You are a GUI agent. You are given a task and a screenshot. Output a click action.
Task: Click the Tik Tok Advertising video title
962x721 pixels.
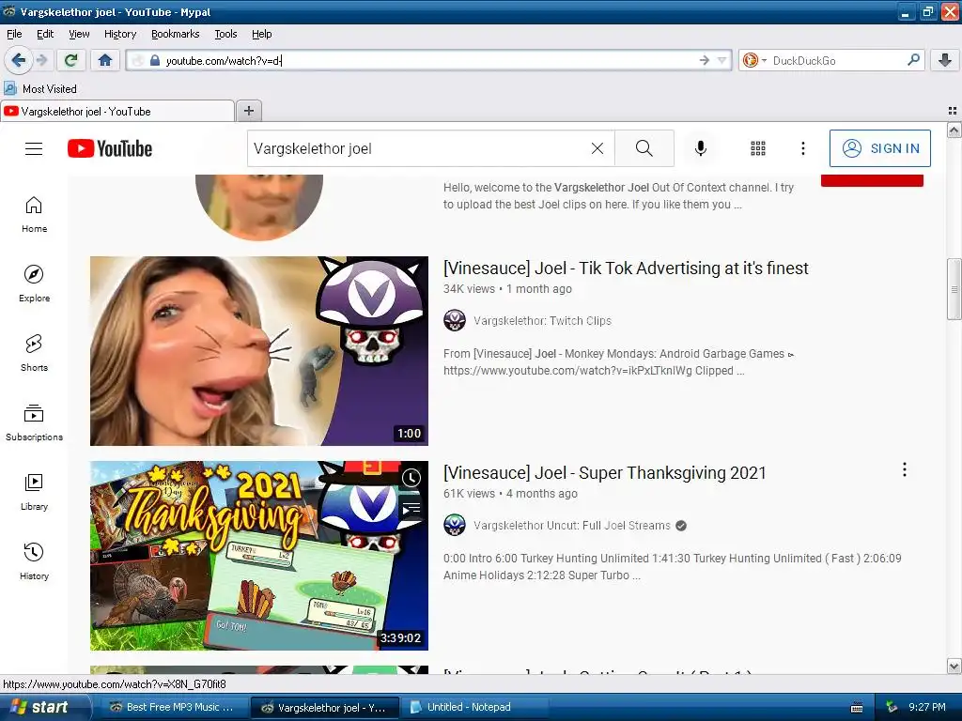626,268
